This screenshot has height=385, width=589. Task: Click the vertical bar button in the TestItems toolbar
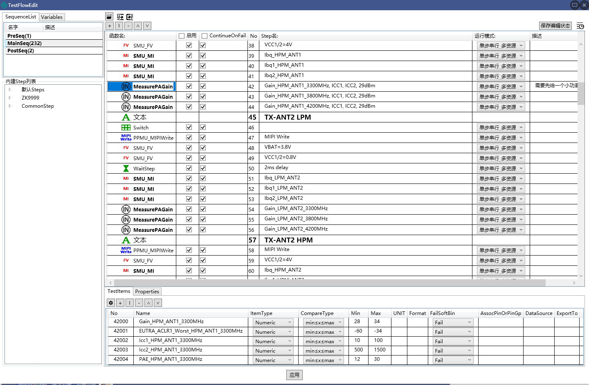point(130,303)
